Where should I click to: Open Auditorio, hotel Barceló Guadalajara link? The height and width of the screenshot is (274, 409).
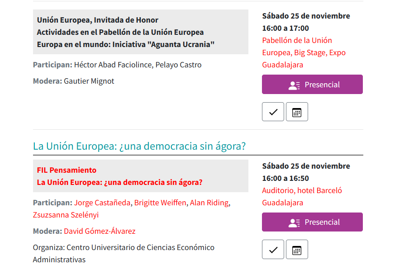(x=302, y=197)
